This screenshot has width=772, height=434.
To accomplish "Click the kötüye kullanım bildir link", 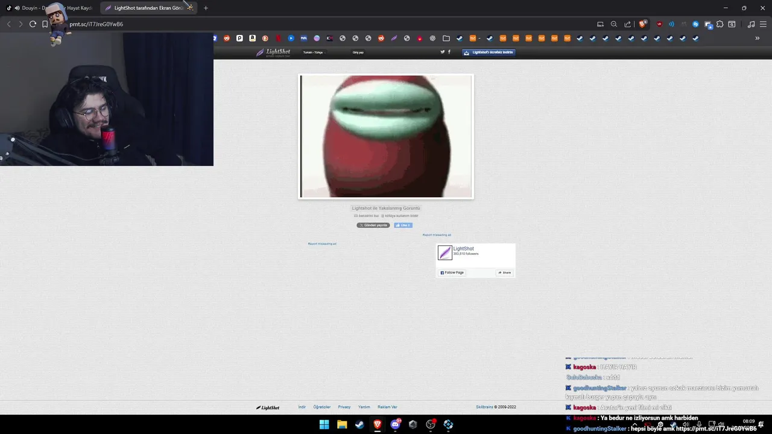I will pos(401,215).
